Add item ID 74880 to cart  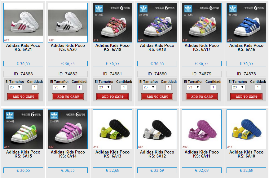[x=157, y=97]
